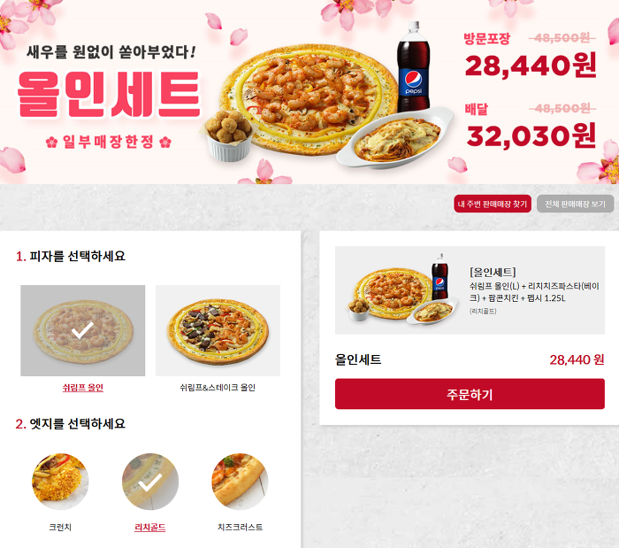Choose the 치즈크러스트 edge circle image
This screenshot has height=548, width=619.
pyautogui.click(x=240, y=482)
